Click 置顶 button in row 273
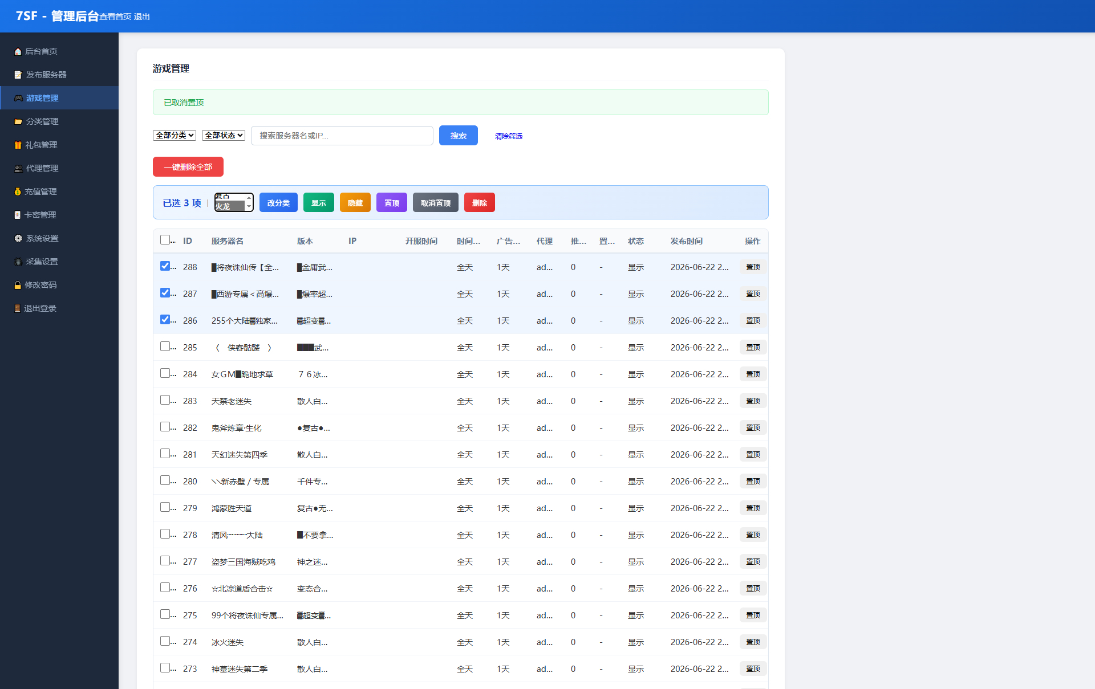This screenshot has width=1095, height=689. tap(753, 669)
